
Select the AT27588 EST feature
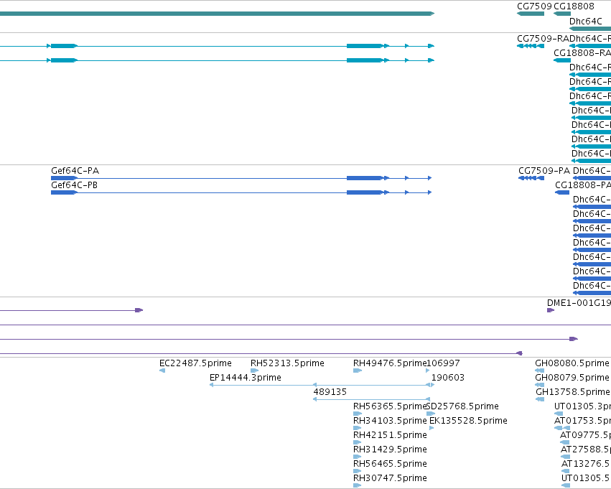566,457
